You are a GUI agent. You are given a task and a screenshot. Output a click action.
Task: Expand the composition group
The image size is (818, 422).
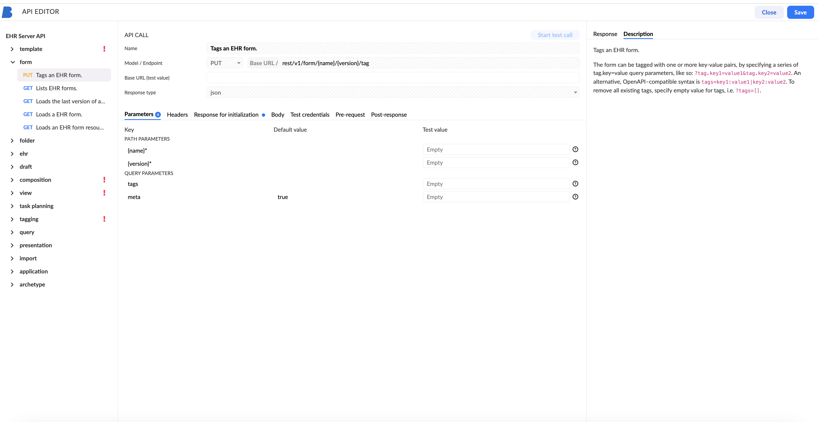click(x=12, y=180)
